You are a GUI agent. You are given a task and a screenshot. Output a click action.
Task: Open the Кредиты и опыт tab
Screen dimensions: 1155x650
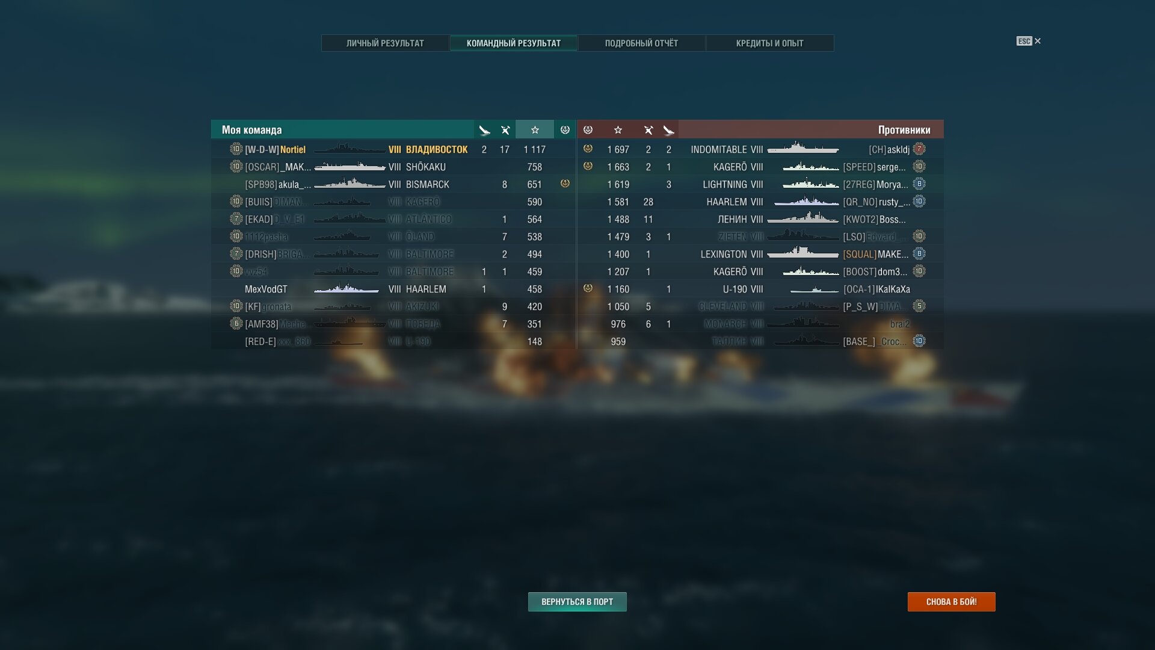(770, 43)
